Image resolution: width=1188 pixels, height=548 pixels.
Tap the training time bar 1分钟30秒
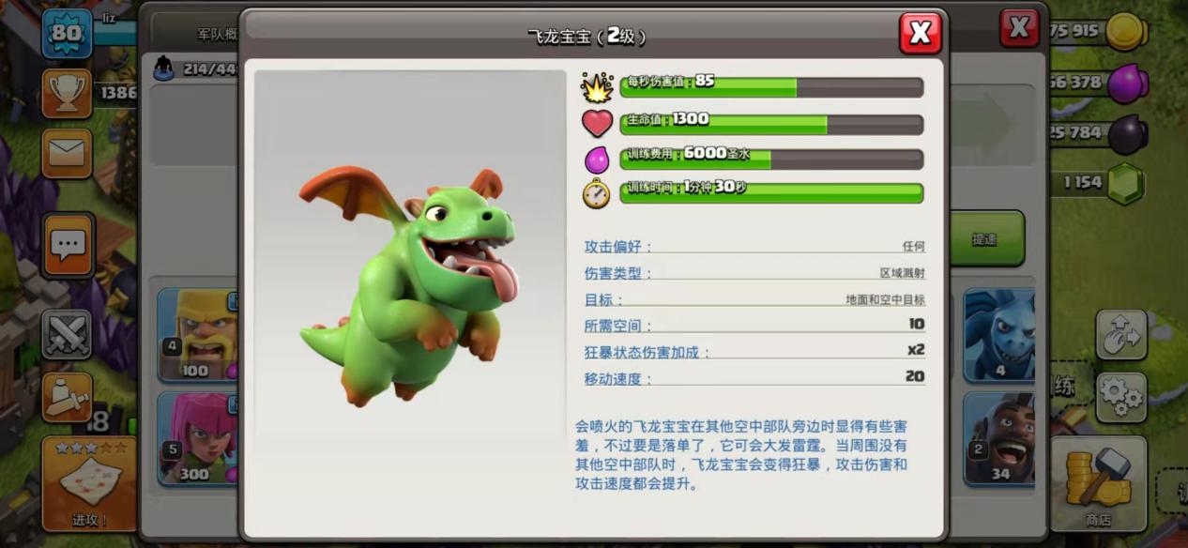tap(771, 192)
